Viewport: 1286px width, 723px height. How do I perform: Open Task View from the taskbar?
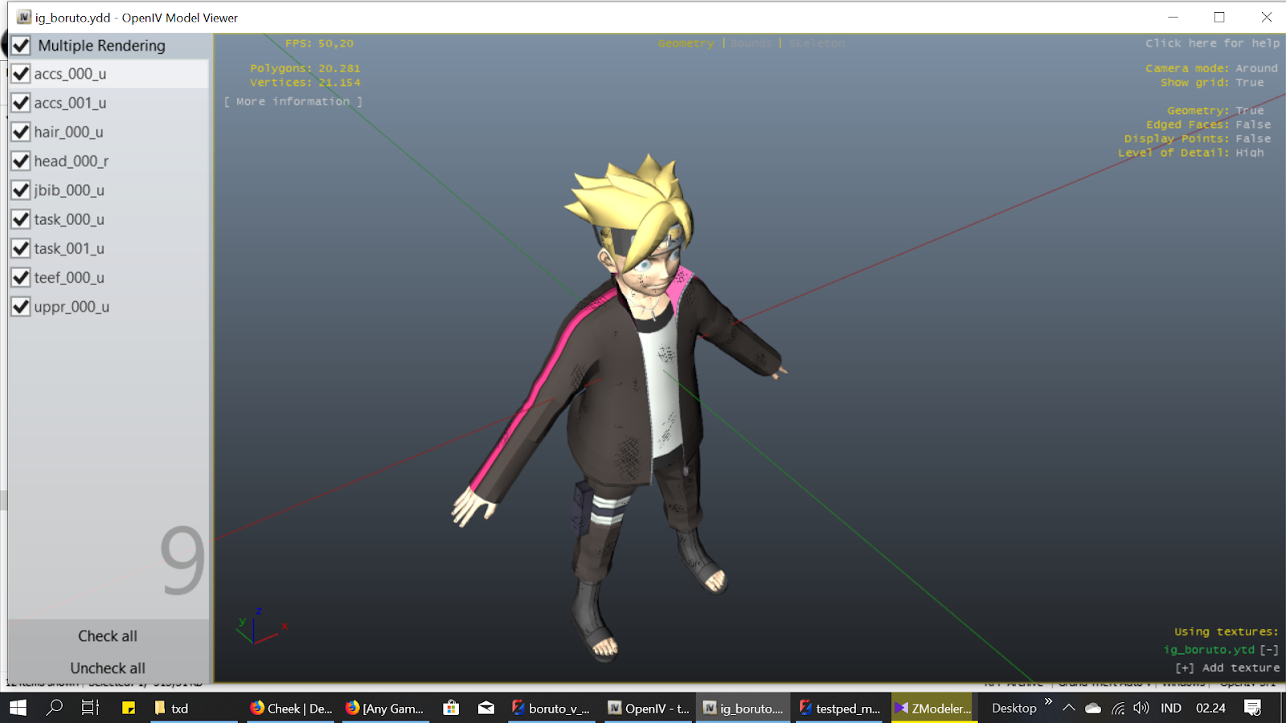pyautogui.click(x=90, y=708)
